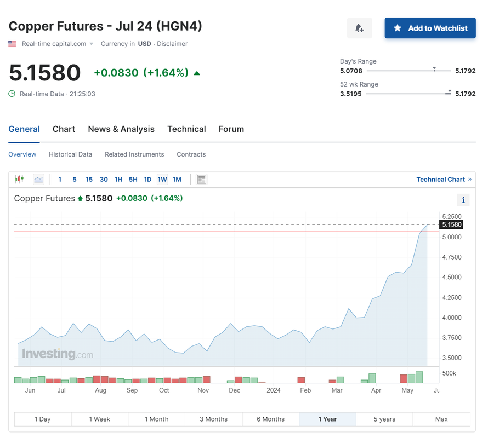Screen dimensions: 488x438
Task: Select the 1M interval option
Action: pyautogui.click(x=177, y=179)
